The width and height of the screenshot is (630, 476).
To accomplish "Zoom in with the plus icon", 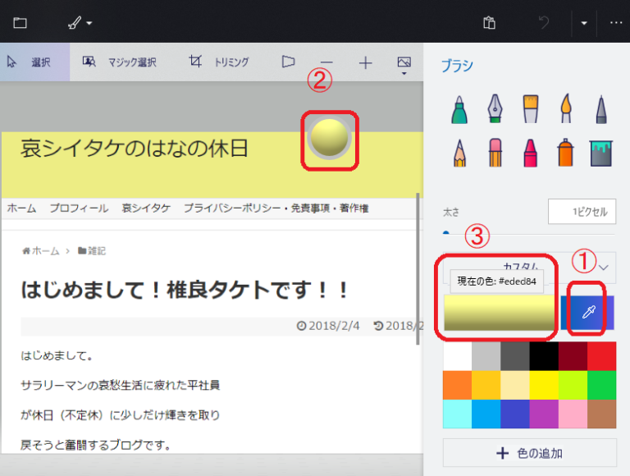I will pos(365,62).
